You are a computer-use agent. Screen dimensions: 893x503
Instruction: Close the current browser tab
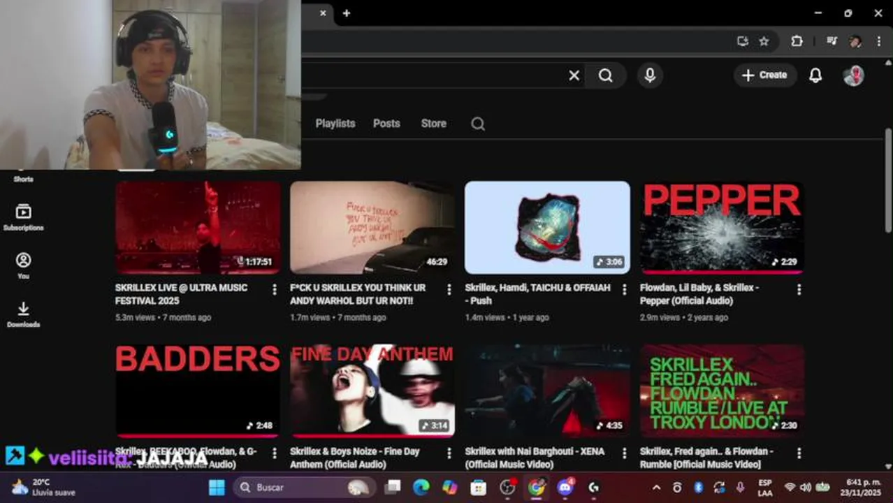pyautogui.click(x=323, y=13)
